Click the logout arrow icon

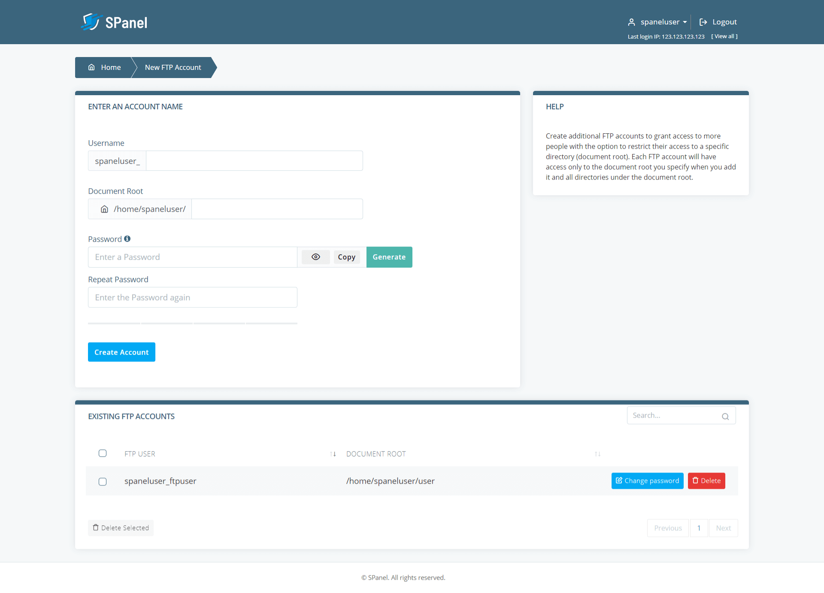click(703, 22)
